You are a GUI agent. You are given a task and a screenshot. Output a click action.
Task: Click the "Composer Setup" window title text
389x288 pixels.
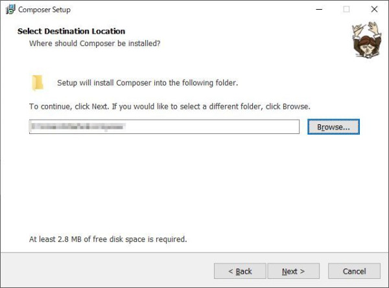44,10
